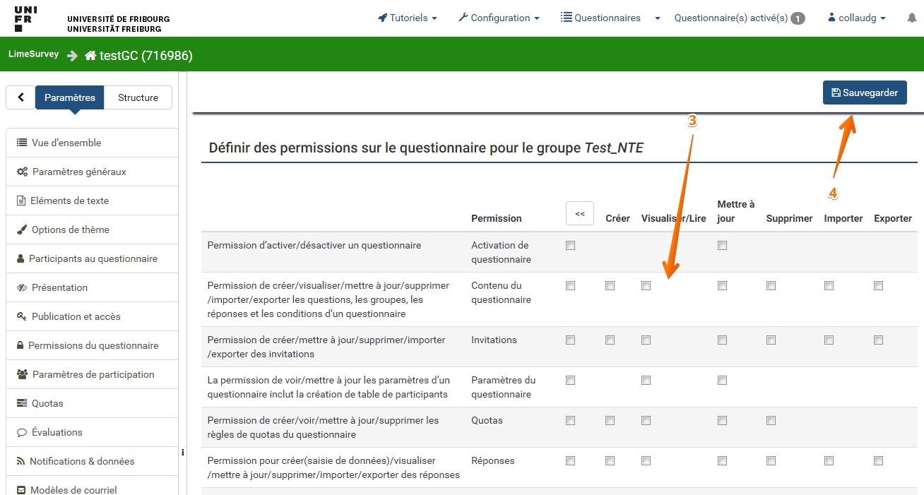This screenshot has height=495, width=924.
Task: Click the Supprimer column header
Action: point(790,219)
